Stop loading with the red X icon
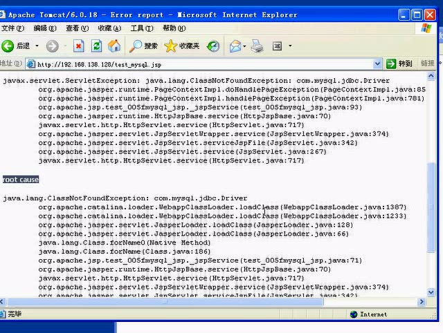The width and height of the screenshot is (443, 333). [78, 46]
